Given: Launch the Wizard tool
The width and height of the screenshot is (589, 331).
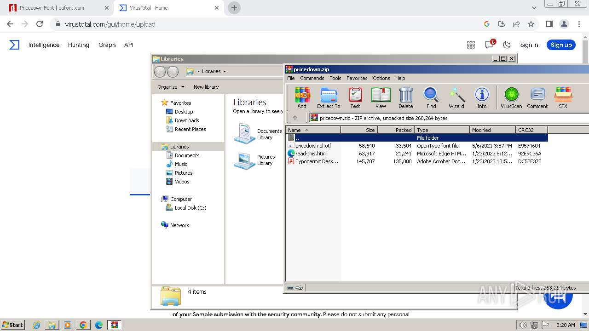Looking at the screenshot, I should coord(456,97).
